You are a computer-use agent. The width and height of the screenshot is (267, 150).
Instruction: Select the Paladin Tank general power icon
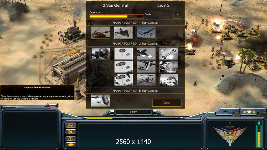coord(101,32)
